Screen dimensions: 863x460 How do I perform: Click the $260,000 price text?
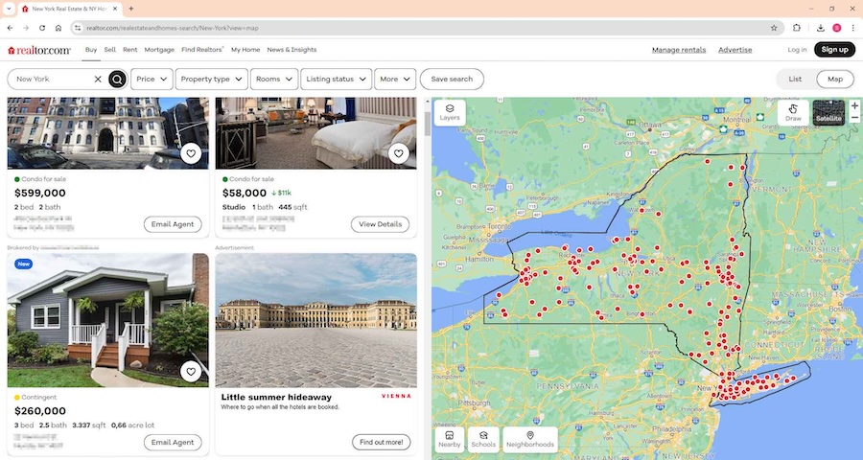(40, 411)
